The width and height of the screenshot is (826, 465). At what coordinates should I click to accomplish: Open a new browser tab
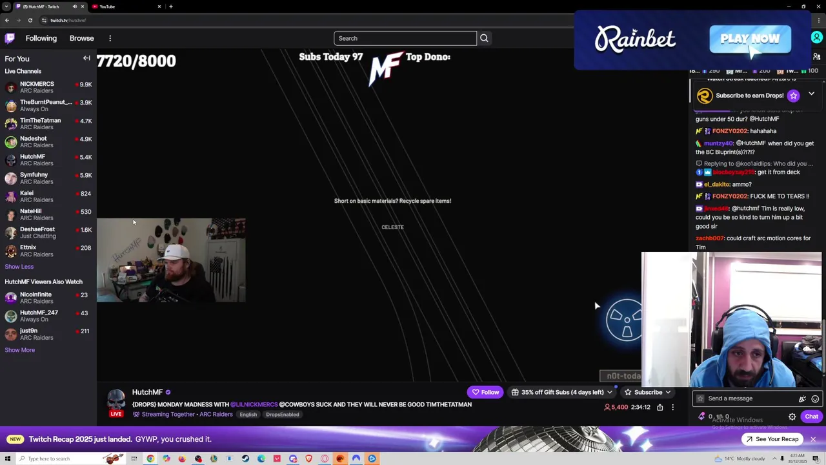click(x=170, y=6)
